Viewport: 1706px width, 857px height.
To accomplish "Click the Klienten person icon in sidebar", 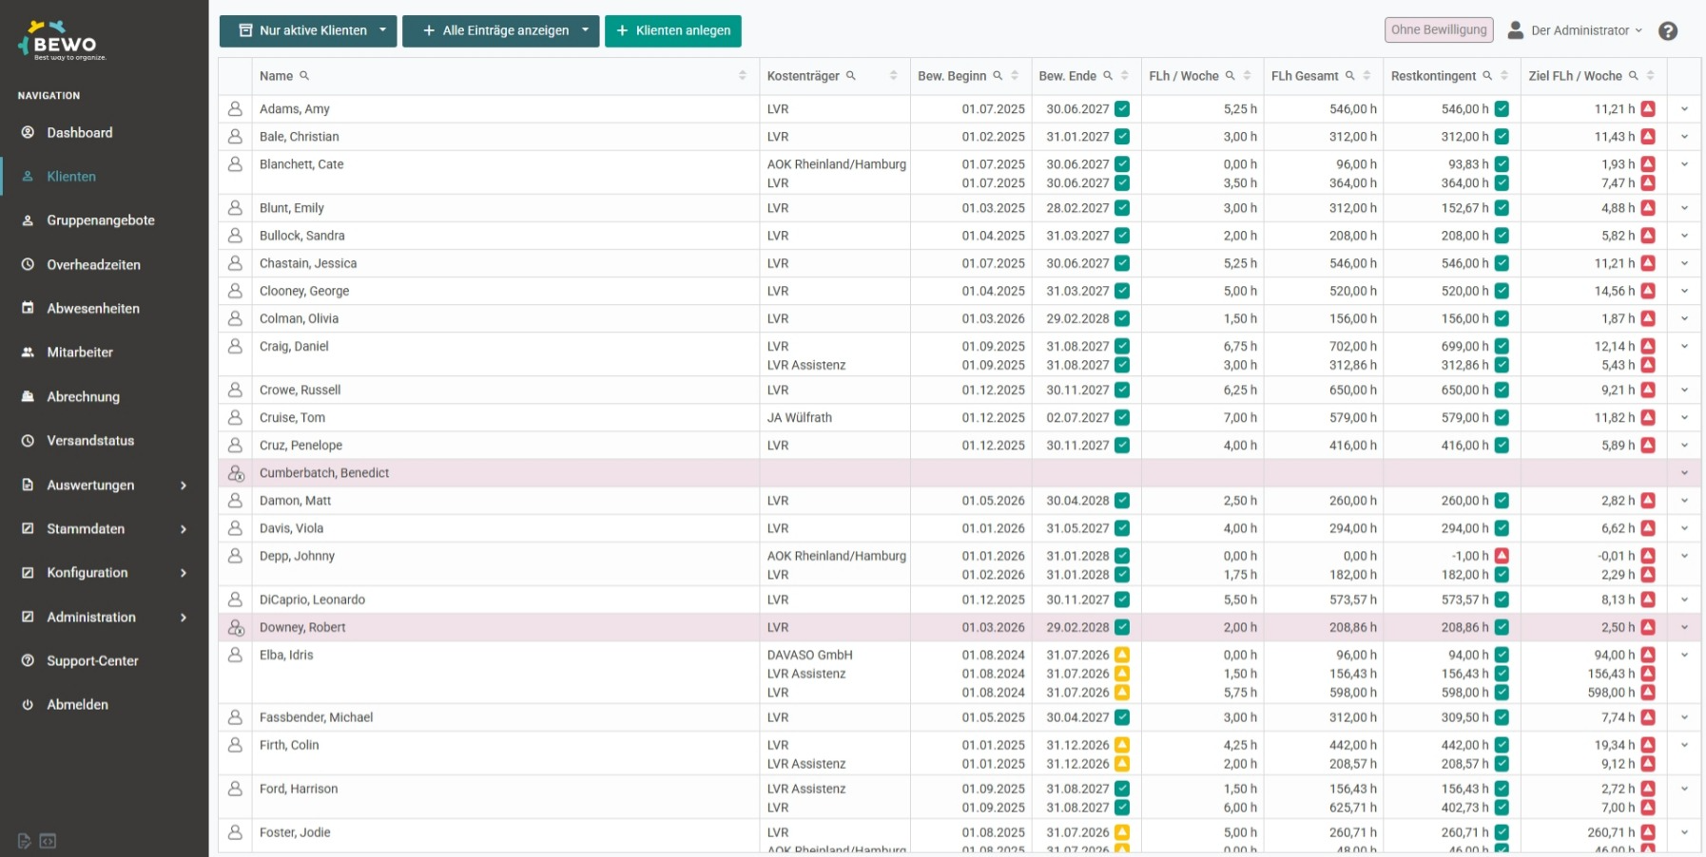I will point(28,177).
